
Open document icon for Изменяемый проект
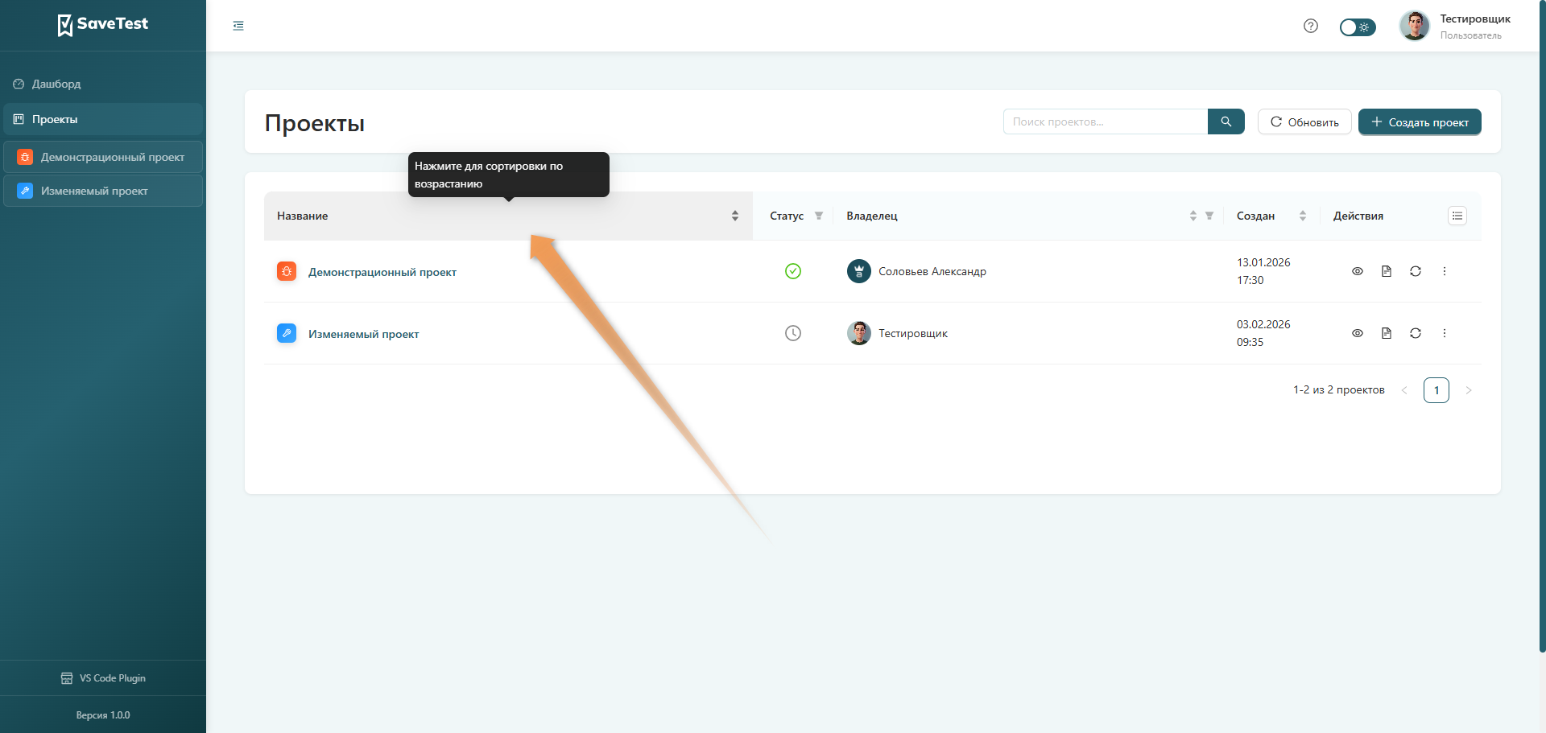pyautogui.click(x=1386, y=333)
